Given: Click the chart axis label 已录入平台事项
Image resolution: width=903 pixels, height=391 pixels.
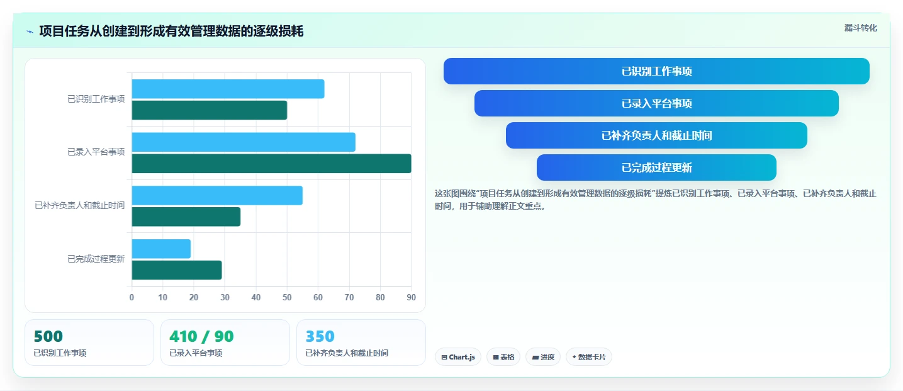Looking at the screenshot, I should tap(96, 152).
